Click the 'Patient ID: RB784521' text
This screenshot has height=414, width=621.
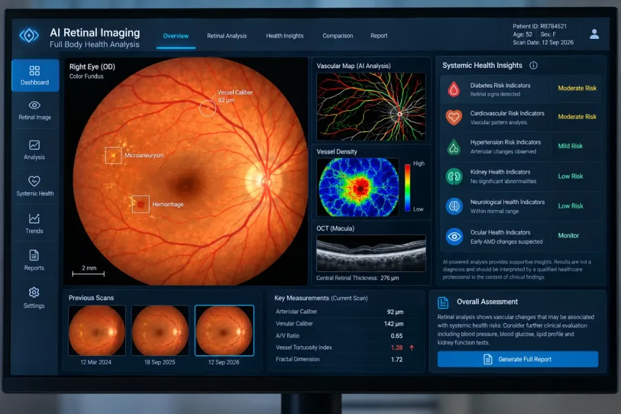coord(539,26)
